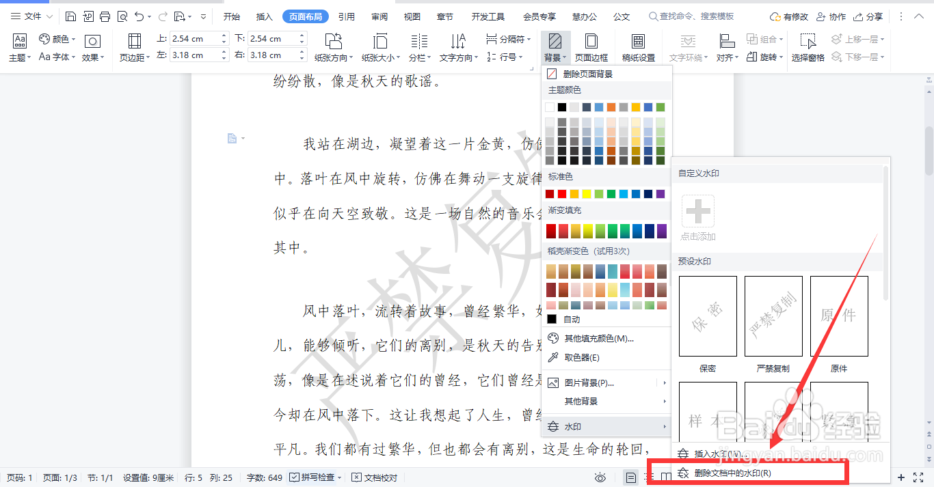This screenshot has height=487, width=934.
Task: Click top margin 上 input field
Action: tap(194, 39)
